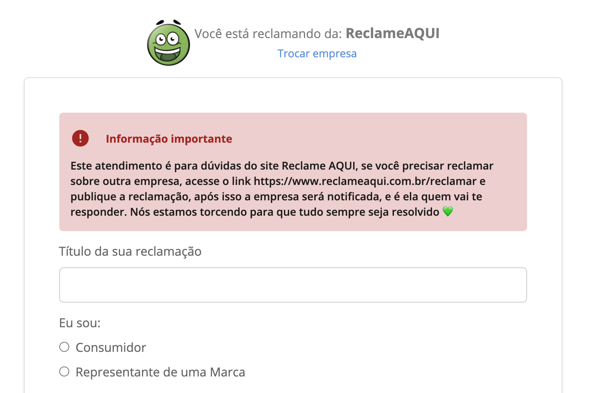Click the Informação importante heading
Image resolution: width=604 pixels, height=393 pixels.
(169, 139)
